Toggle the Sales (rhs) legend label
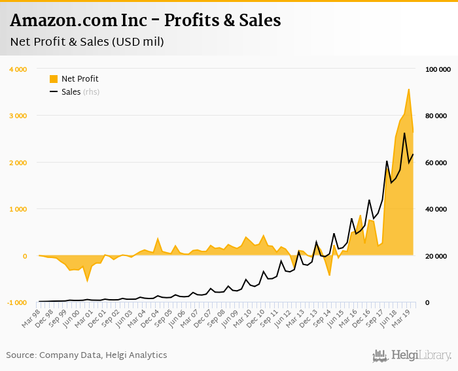Image resolution: width=458 pixels, height=371 pixels. tap(80, 92)
